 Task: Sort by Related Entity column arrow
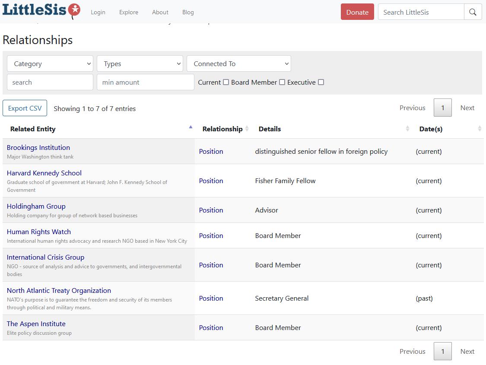191,127
